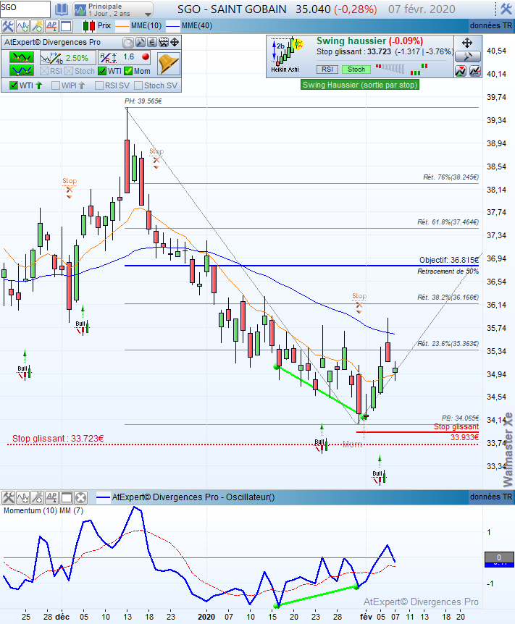Screen dimensions: 515x624
Task: Open the Principale 1 Jour 2 ans dropdown
Action: tap(113, 9)
